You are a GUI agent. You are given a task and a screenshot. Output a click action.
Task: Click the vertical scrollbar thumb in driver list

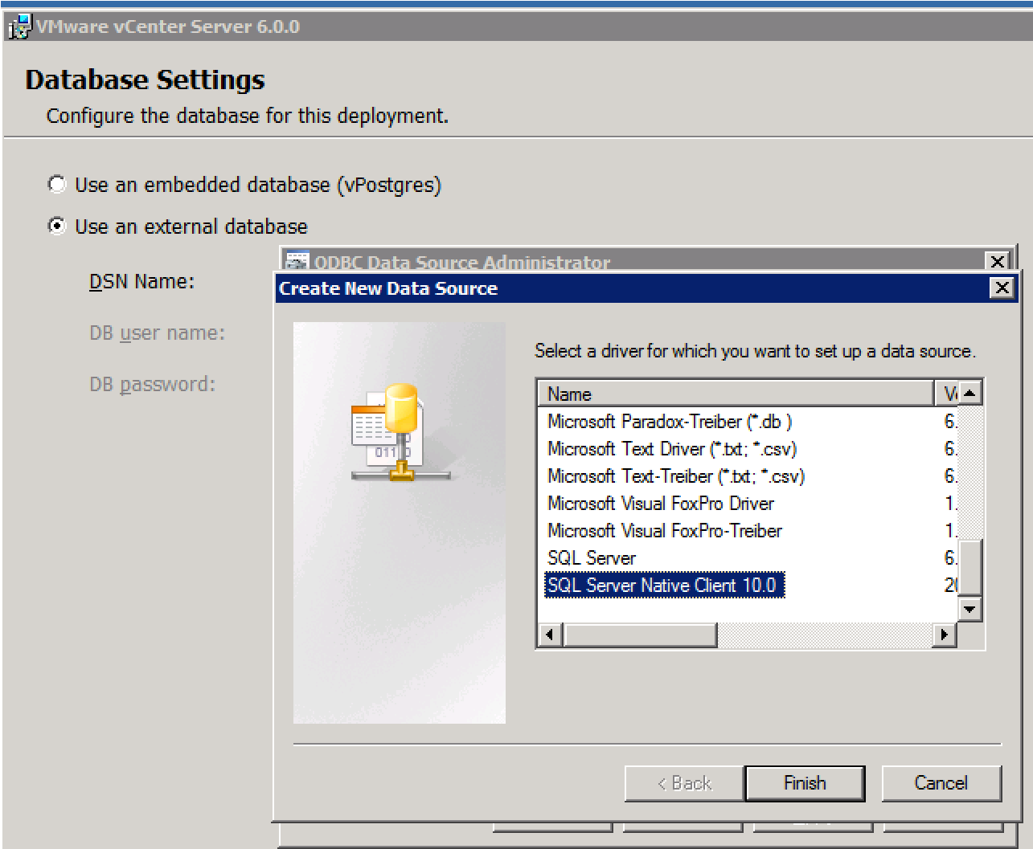[970, 567]
